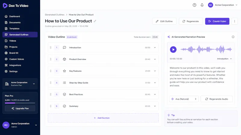Viewport: 241px width, 135px height.
Task: Click the Regenerate Audio button
Action: click(217, 99)
